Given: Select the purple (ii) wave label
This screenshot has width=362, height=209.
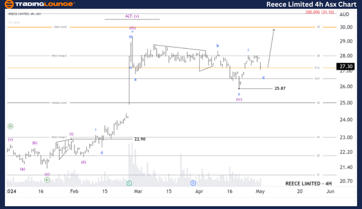Looking at the screenshot, I should pos(84,162).
